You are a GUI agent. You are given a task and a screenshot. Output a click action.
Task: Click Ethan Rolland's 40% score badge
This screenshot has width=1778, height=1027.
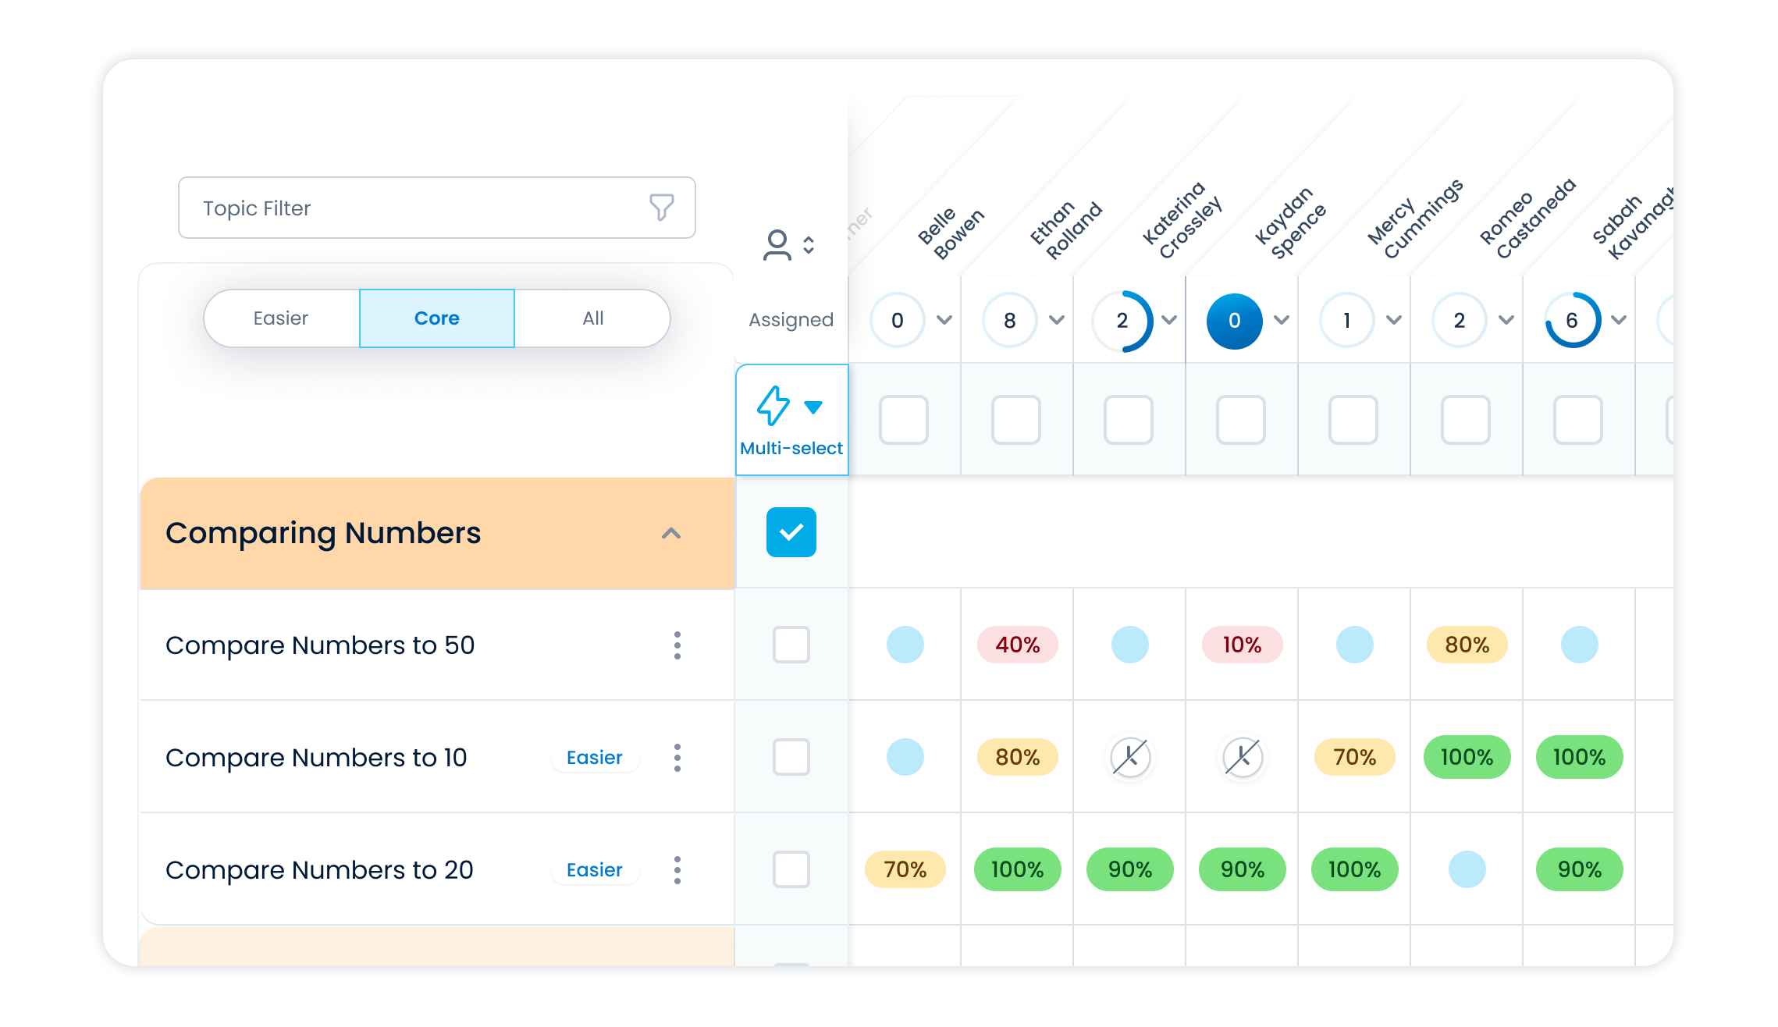[x=1017, y=645]
